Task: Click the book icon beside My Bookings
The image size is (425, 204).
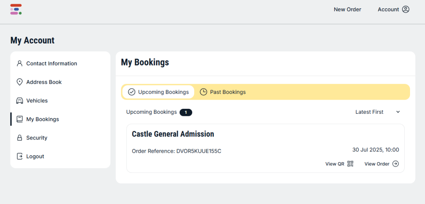Action: pos(19,119)
